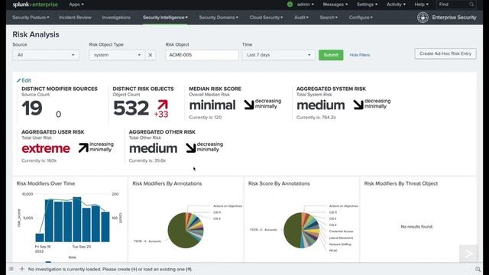Open the Apps dropdown menu
Viewport: 489px width, 275px height.
pyautogui.click(x=76, y=5)
